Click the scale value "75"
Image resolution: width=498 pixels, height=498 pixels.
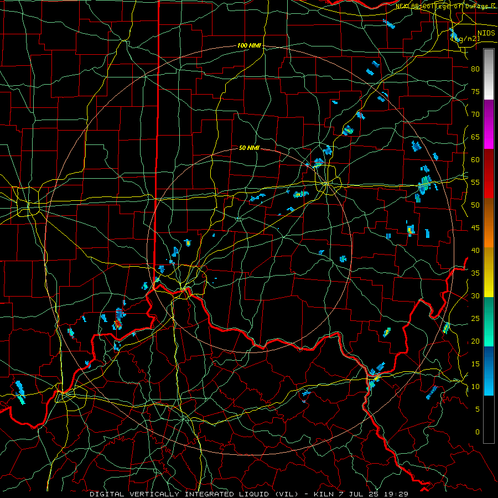(x=475, y=92)
